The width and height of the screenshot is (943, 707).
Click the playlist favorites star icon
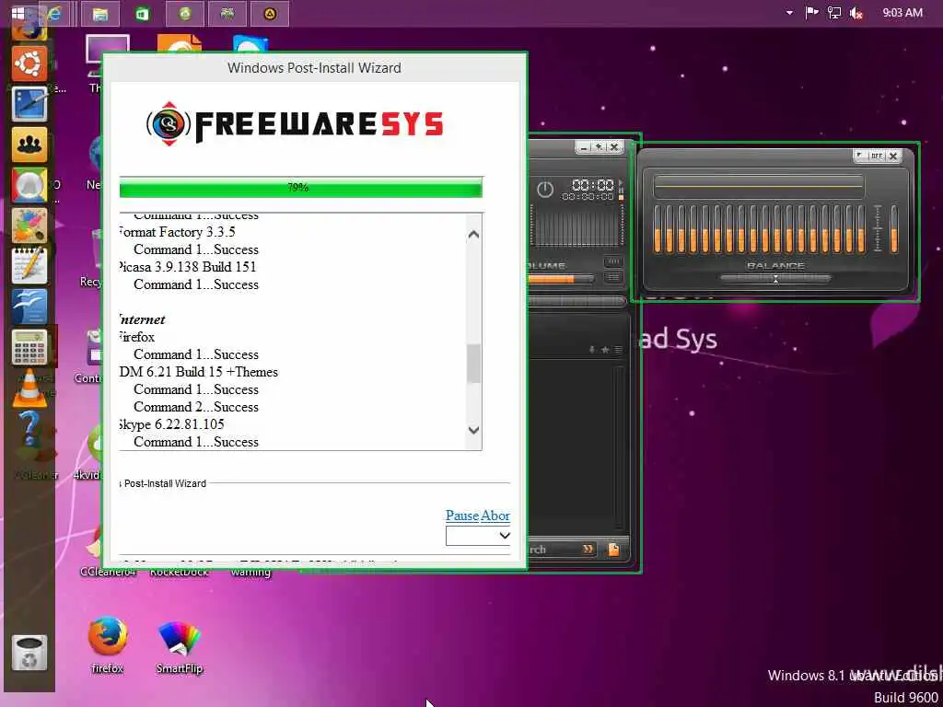[606, 349]
